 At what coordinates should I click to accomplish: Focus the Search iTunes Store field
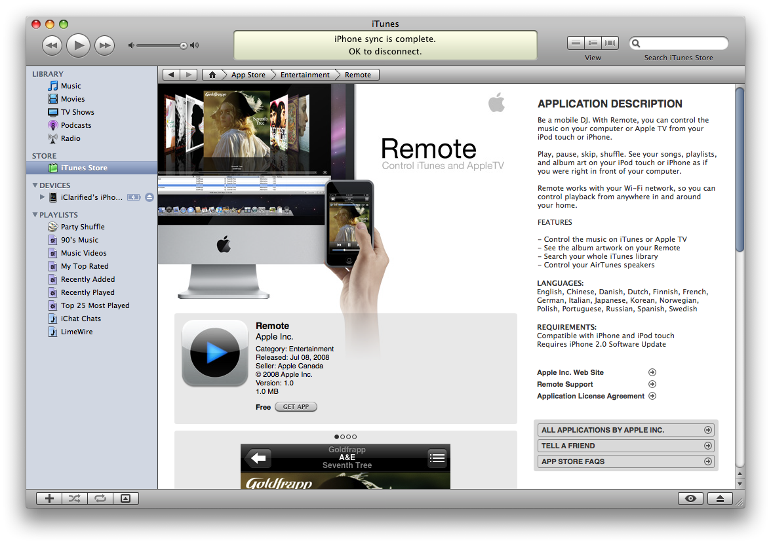click(x=679, y=43)
